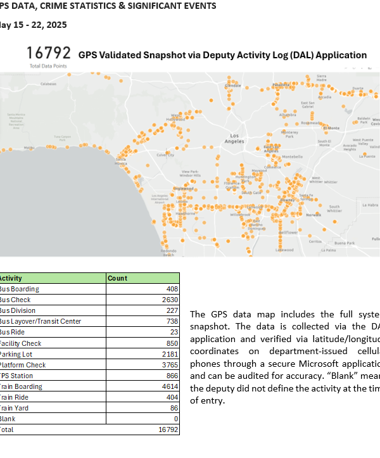Screen dimensions: 380x458
Task: Click the Santa Monica label on map
Action: 120,162
